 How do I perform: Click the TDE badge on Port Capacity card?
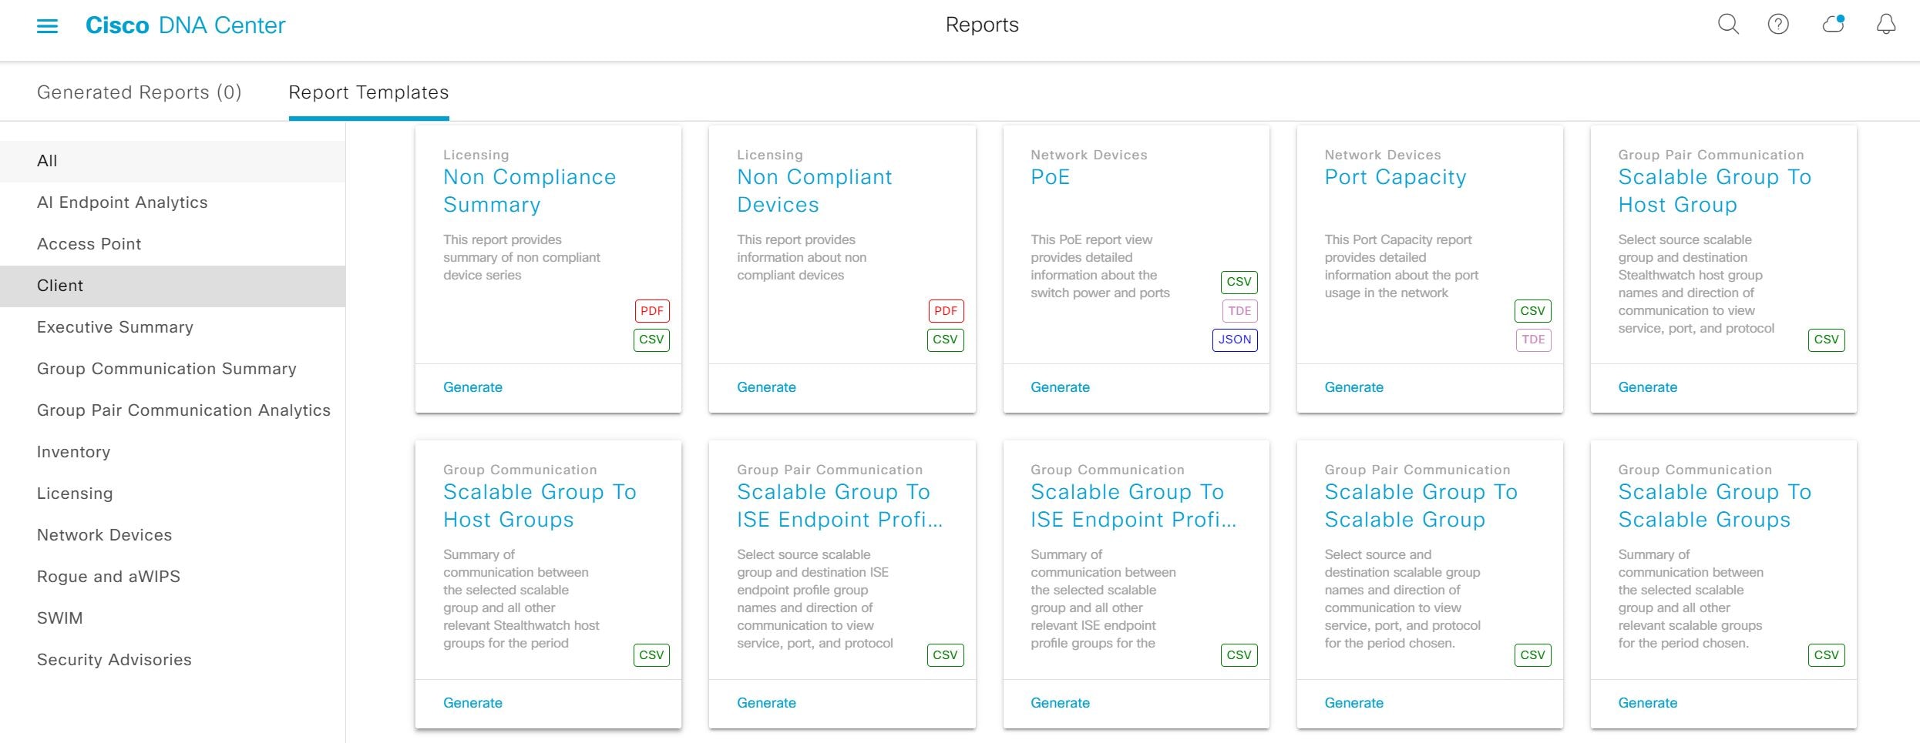pos(1532,340)
